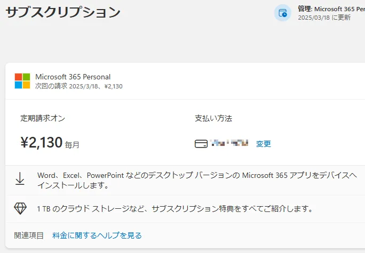Screen dimensions: 365x253
Task: Click the 管理: Microsoft 365 text at top
Action: coord(331,9)
